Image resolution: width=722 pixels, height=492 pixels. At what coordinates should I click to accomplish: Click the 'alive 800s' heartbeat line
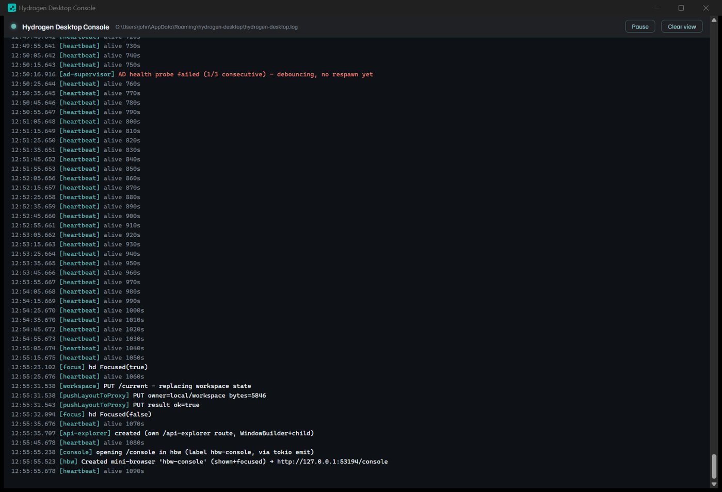click(x=76, y=122)
